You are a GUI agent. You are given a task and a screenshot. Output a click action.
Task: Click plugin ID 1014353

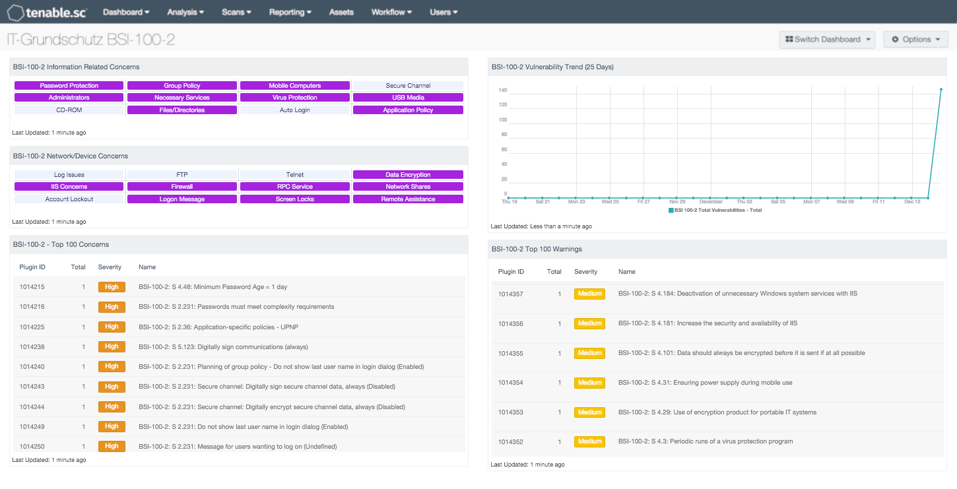(511, 412)
